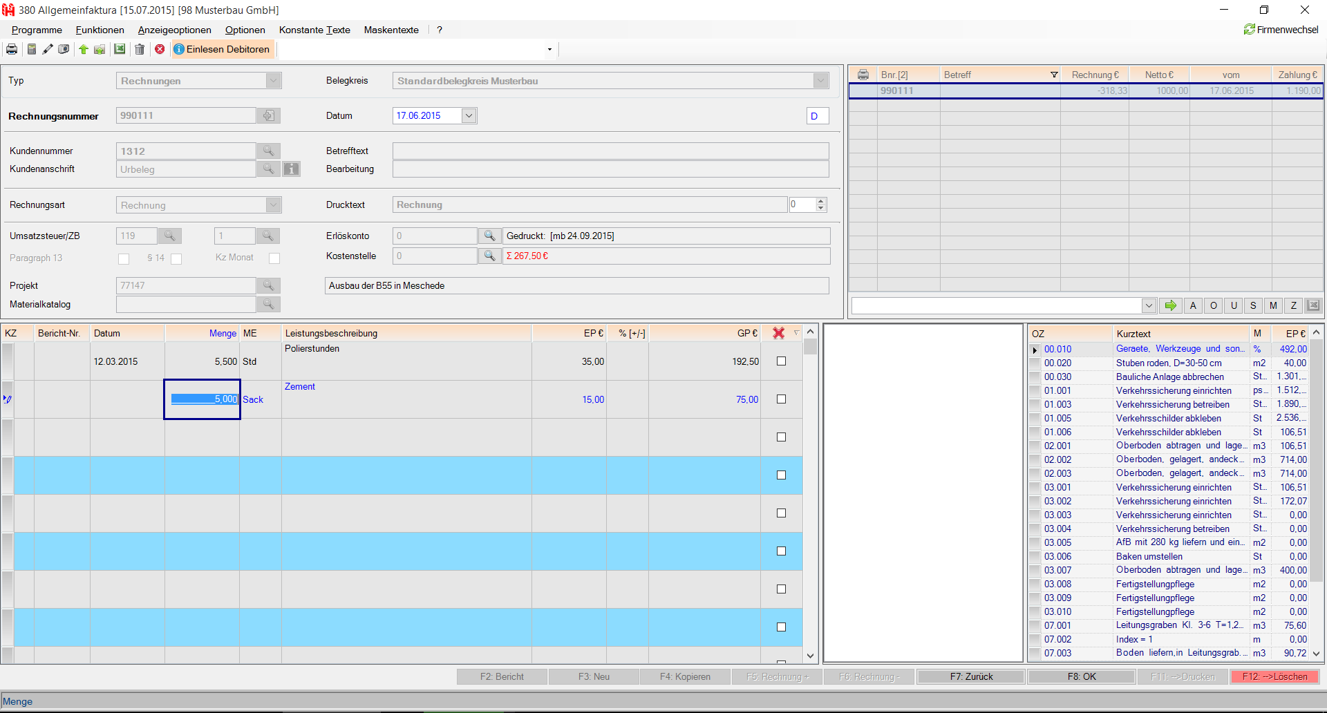Viewport: 1327px width, 713px height.
Task: Click the trash can delete icon
Action: (x=140, y=49)
